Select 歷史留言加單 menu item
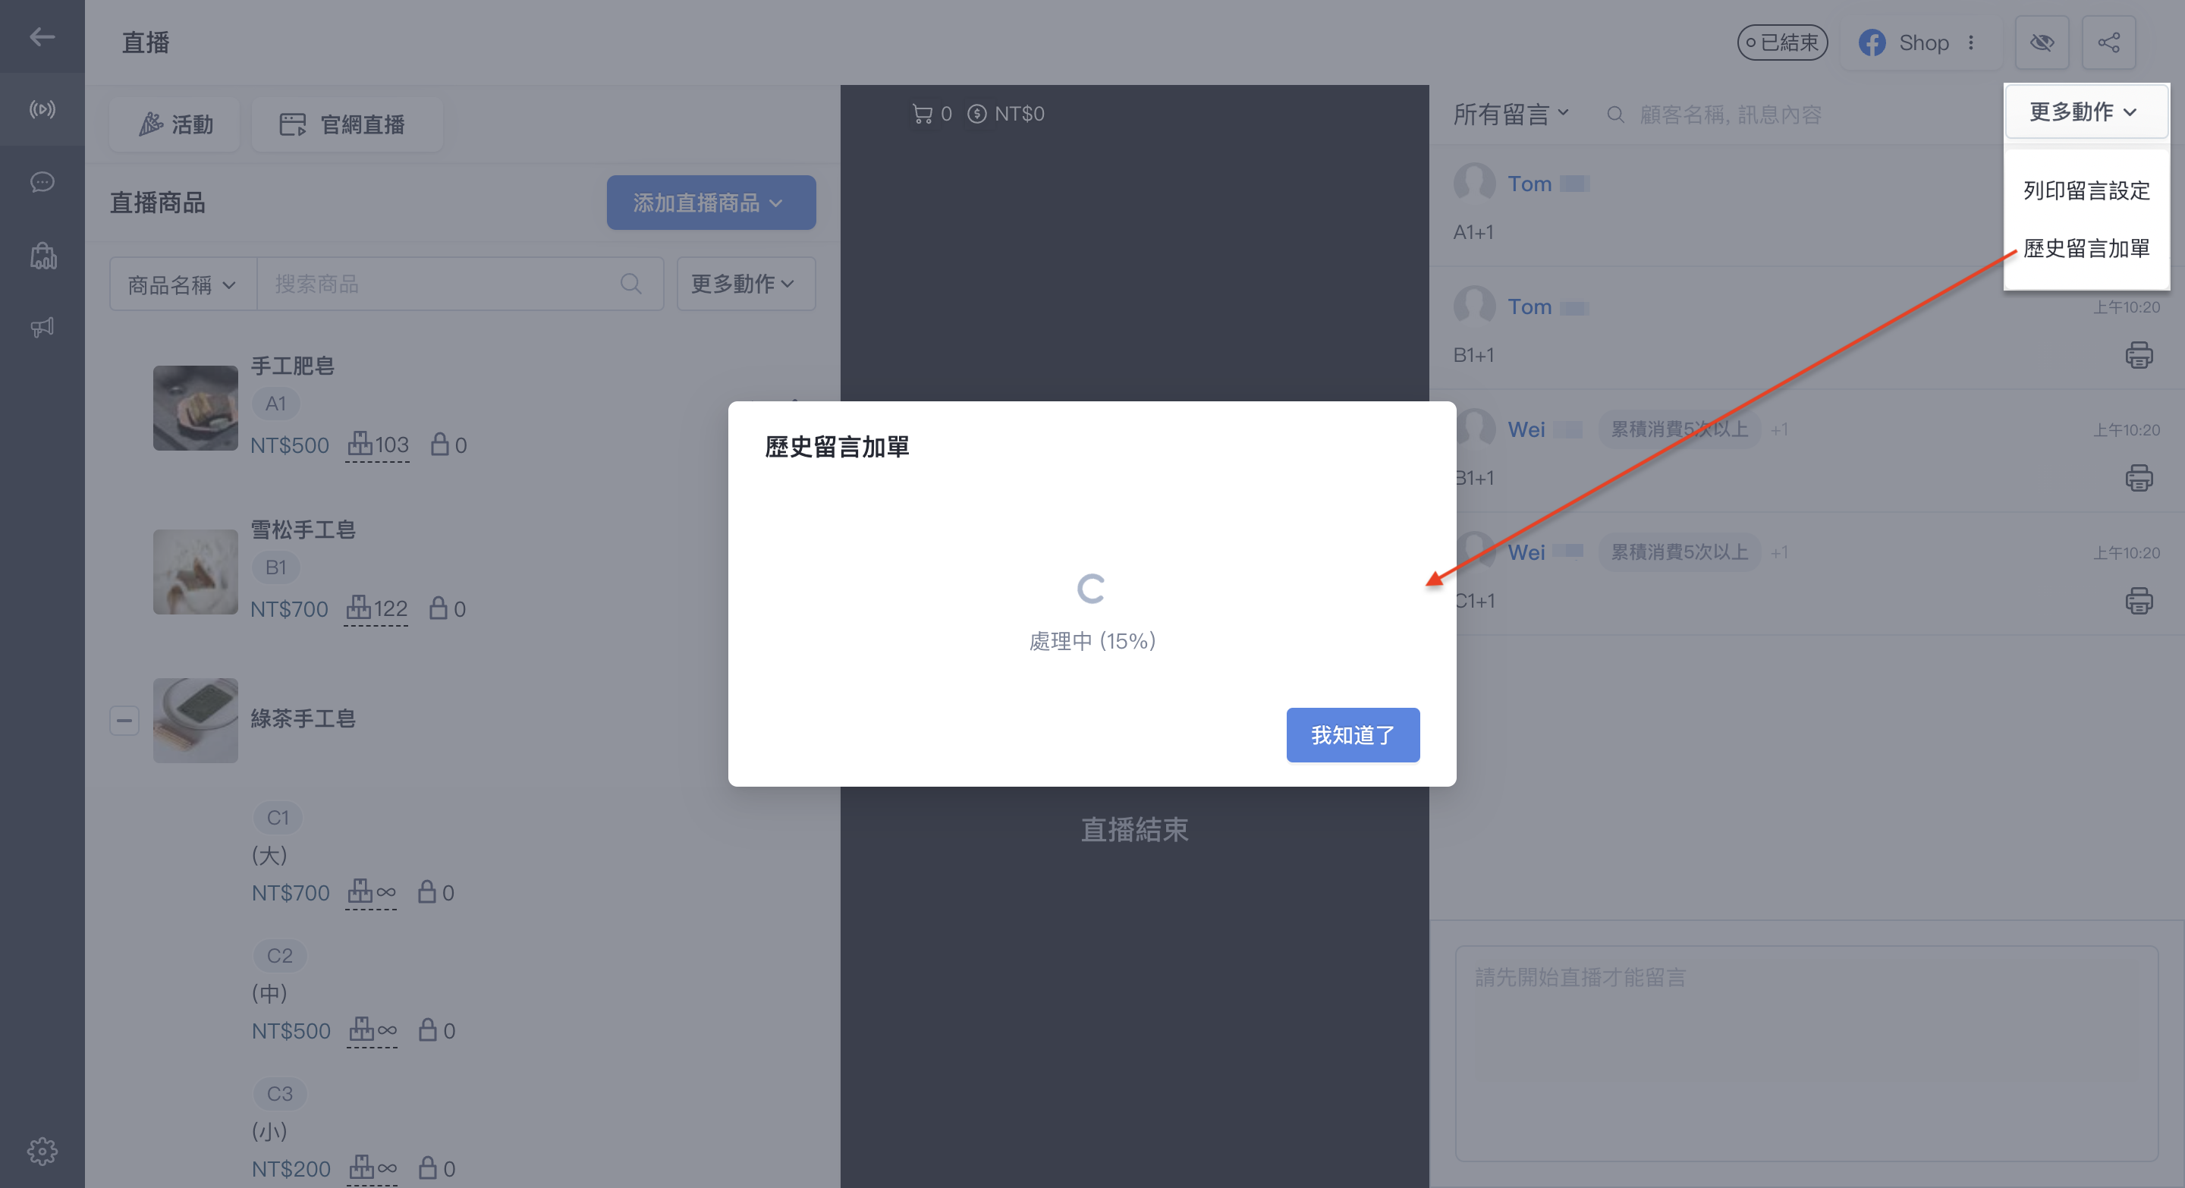Image resolution: width=2185 pixels, height=1188 pixels. 2086,247
